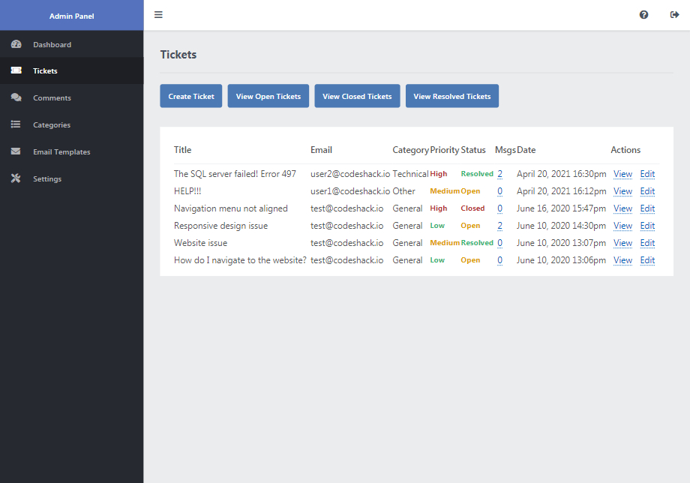Navigate to Settings in sidebar

tap(72, 178)
